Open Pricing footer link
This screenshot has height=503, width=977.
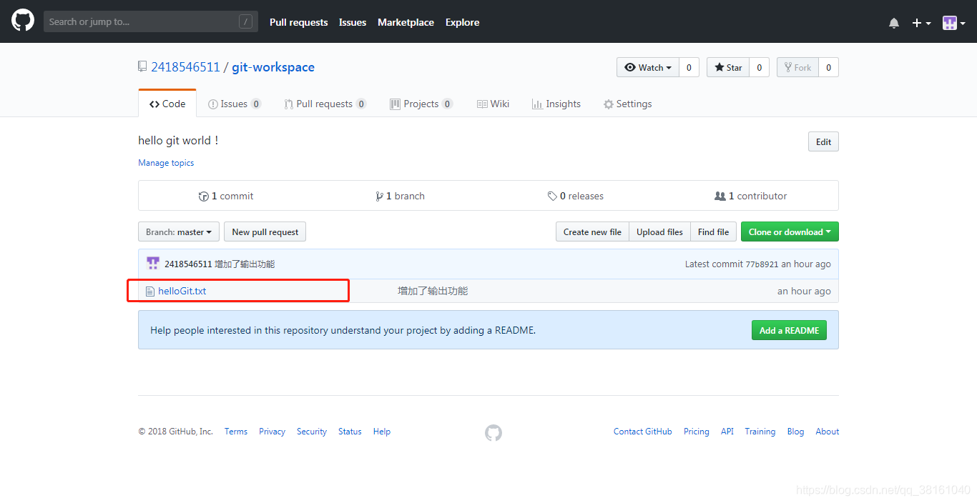697,432
